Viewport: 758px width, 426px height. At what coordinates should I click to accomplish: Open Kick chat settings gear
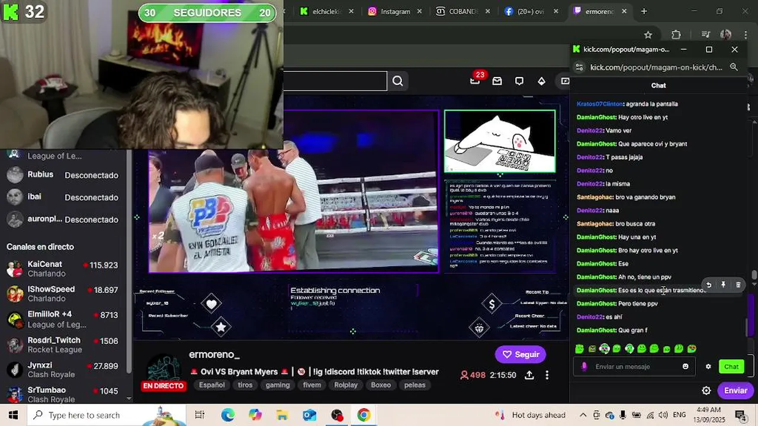pyautogui.click(x=708, y=366)
